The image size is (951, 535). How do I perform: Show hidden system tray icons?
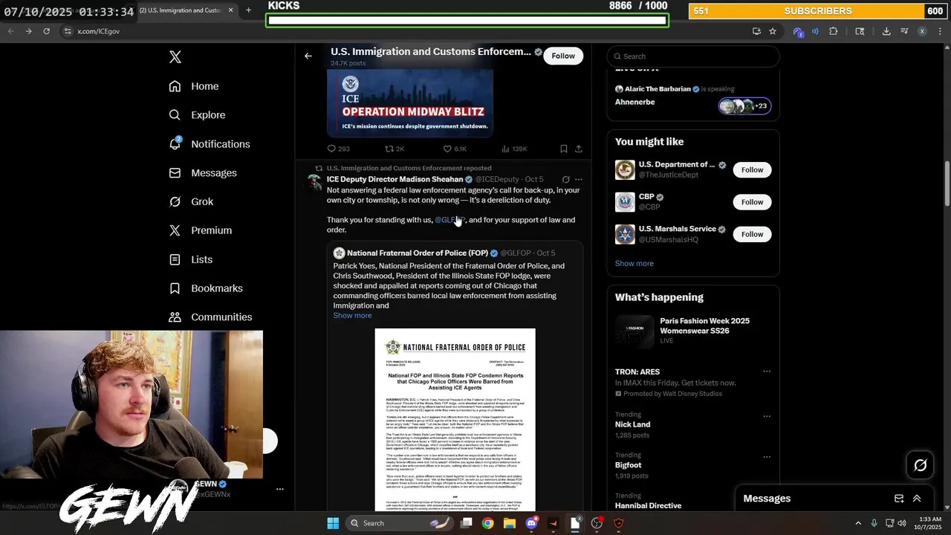857,523
